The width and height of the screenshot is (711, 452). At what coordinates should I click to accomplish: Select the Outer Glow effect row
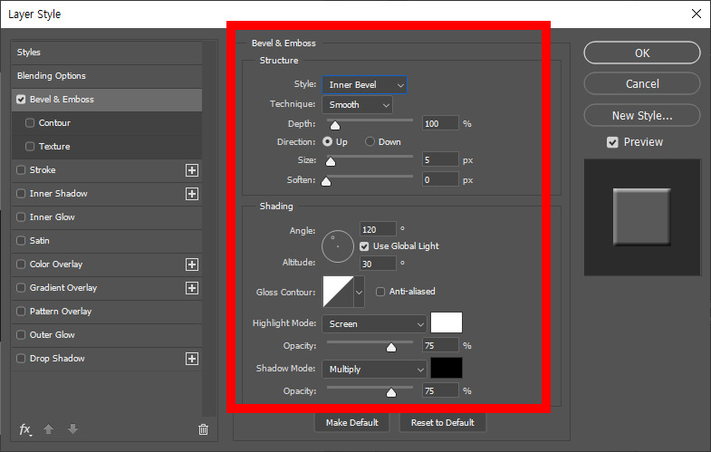point(107,335)
